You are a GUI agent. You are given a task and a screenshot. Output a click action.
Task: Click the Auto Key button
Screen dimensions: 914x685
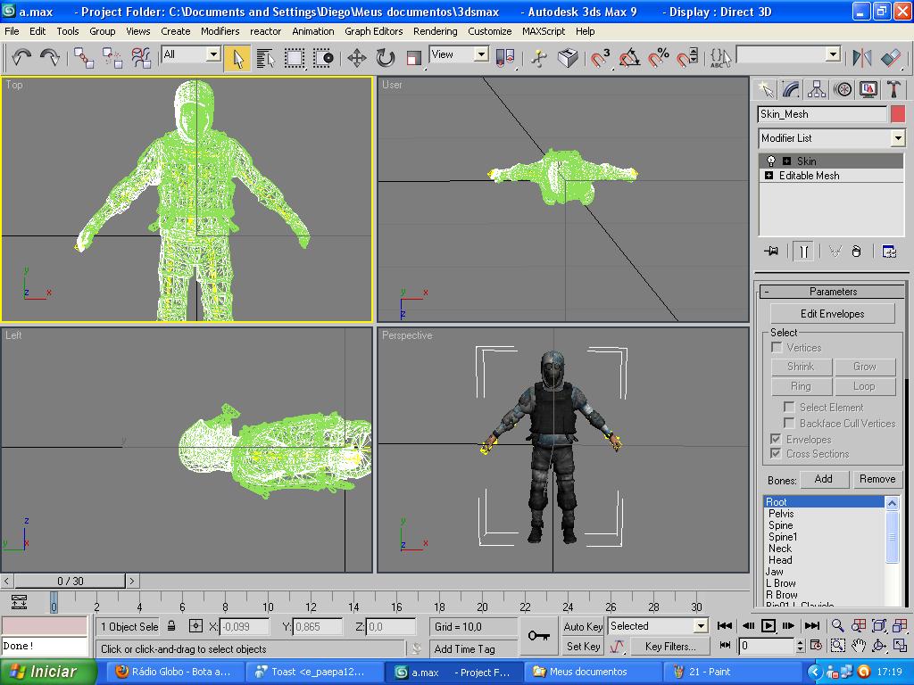(x=583, y=626)
